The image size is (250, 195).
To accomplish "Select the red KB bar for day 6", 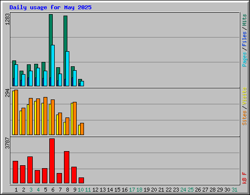I will coord(52,161).
